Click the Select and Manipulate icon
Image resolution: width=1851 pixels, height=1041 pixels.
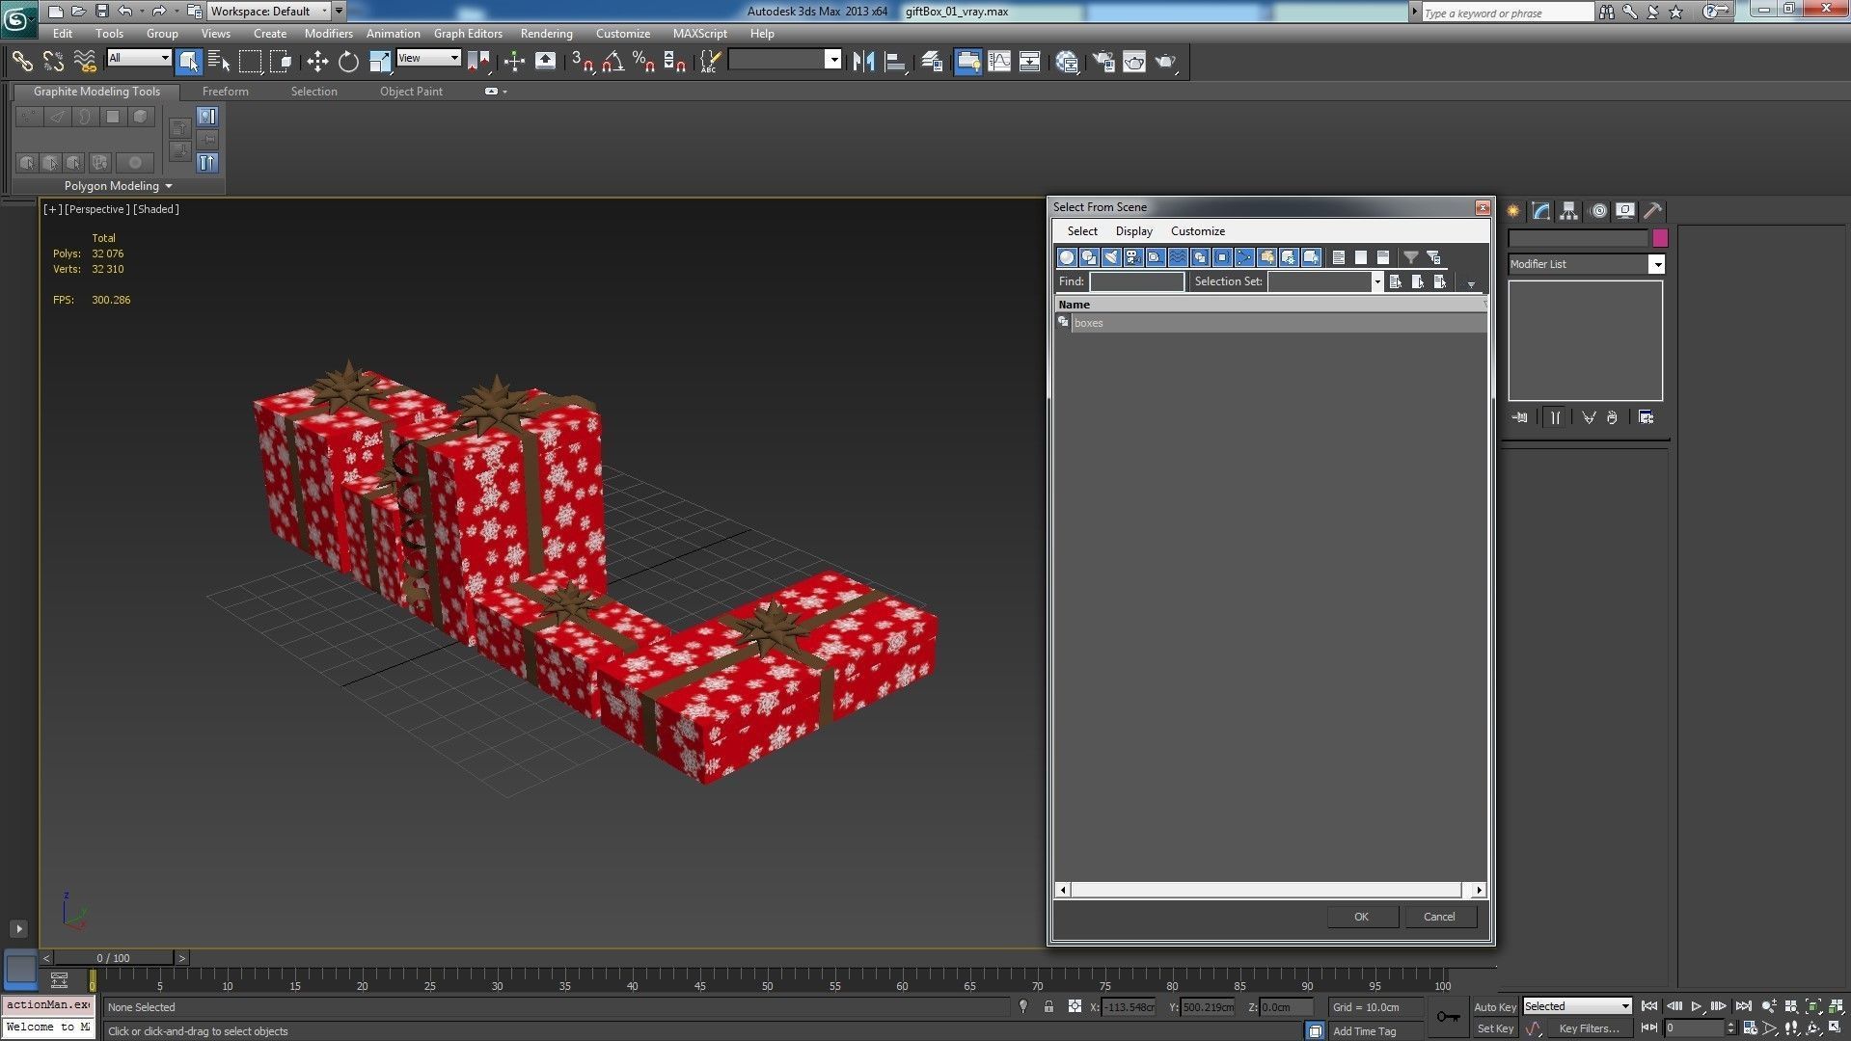coord(514,62)
